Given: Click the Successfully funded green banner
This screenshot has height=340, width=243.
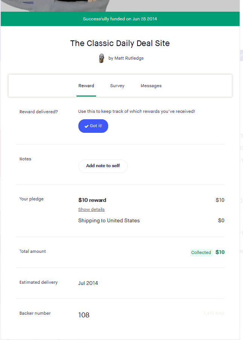Looking at the screenshot, I should [120, 19].
